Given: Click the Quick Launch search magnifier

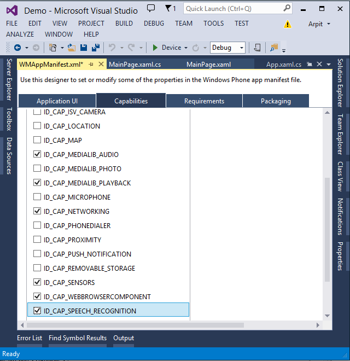Looking at the screenshot, I should (x=287, y=9).
